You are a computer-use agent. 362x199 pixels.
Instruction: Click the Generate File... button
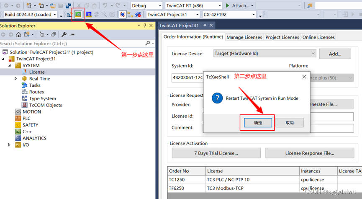click(332, 104)
